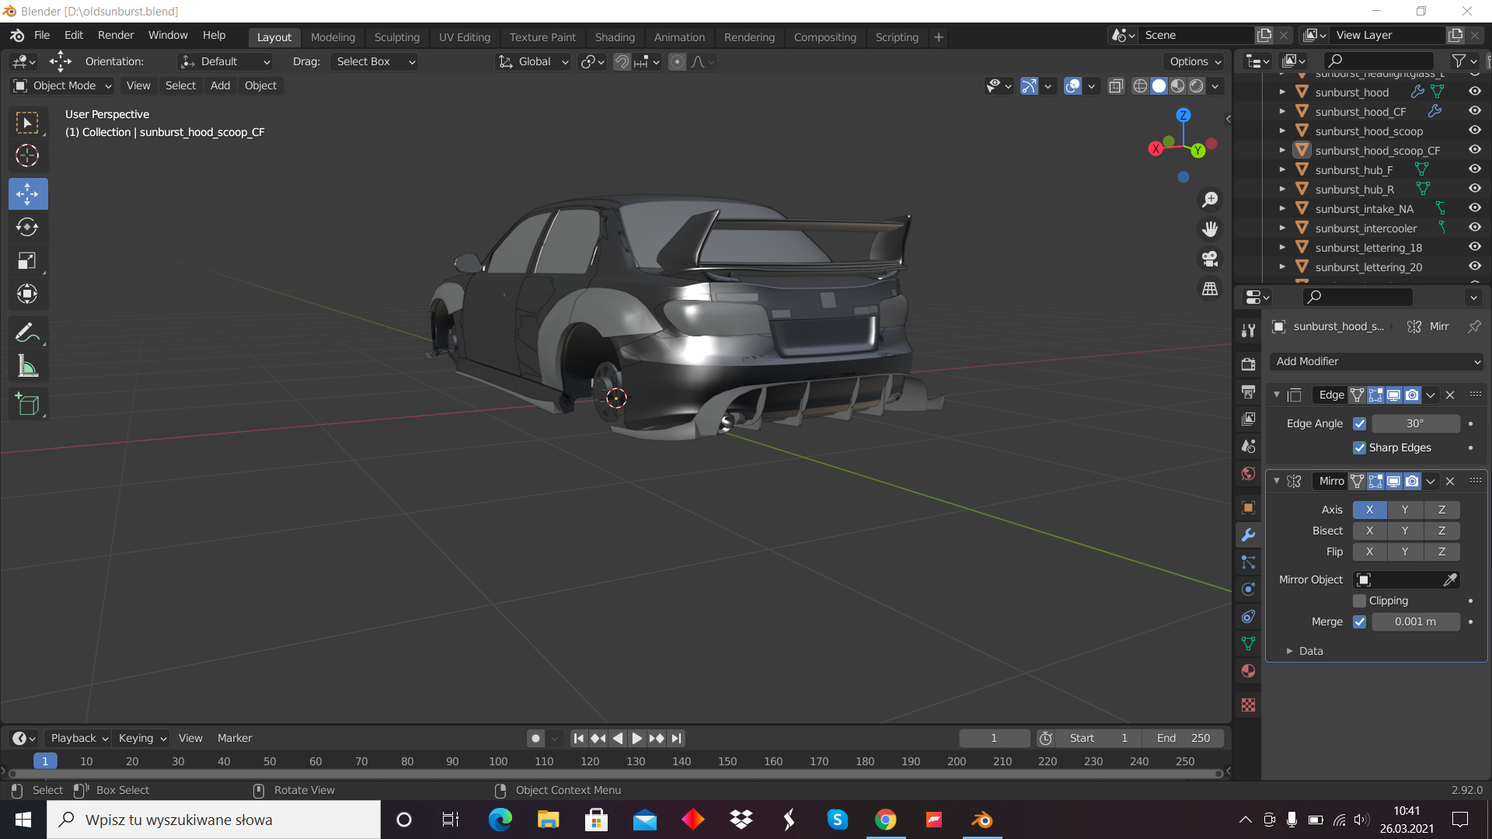Click the Merge distance 0.001 m field
Viewport: 1492px width, 839px height.
click(x=1416, y=621)
